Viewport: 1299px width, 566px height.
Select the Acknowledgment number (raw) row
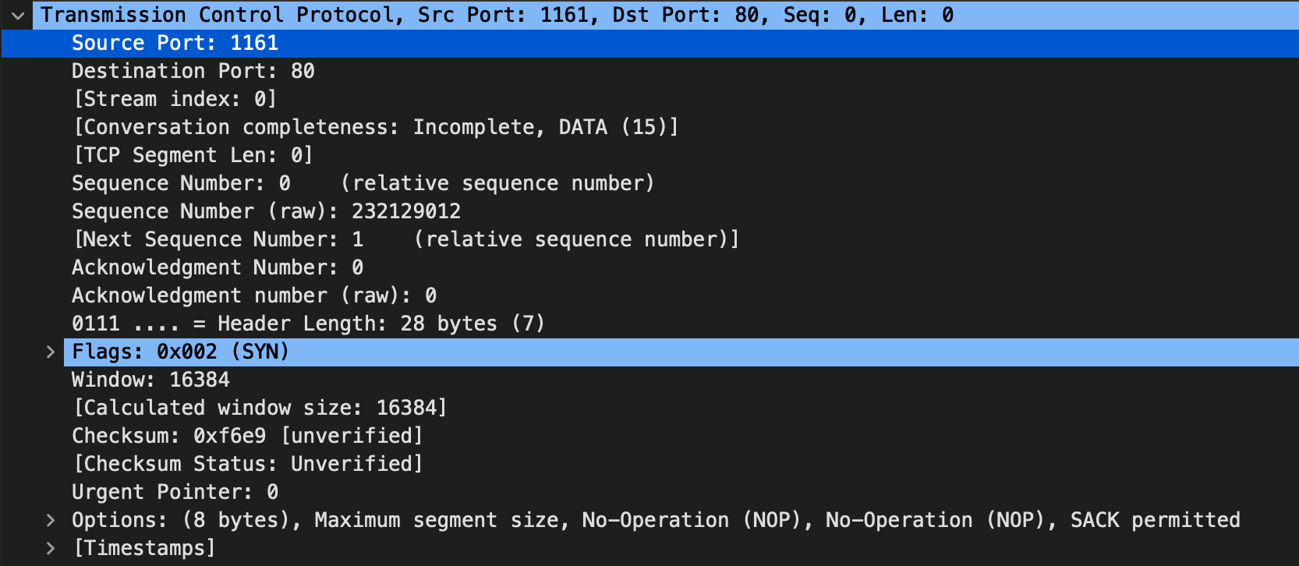[x=649, y=295]
